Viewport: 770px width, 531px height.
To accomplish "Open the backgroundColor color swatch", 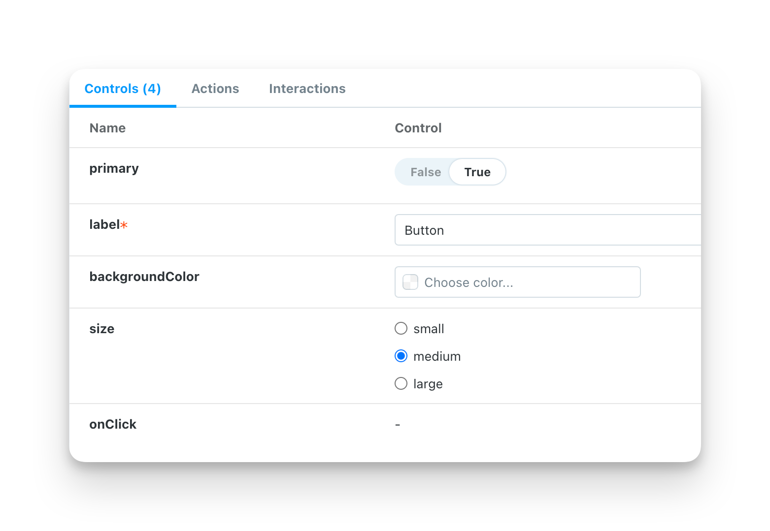I will pos(410,282).
